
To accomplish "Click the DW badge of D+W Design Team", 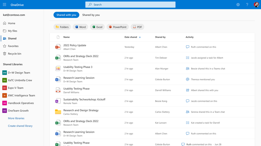I will [4, 73].
